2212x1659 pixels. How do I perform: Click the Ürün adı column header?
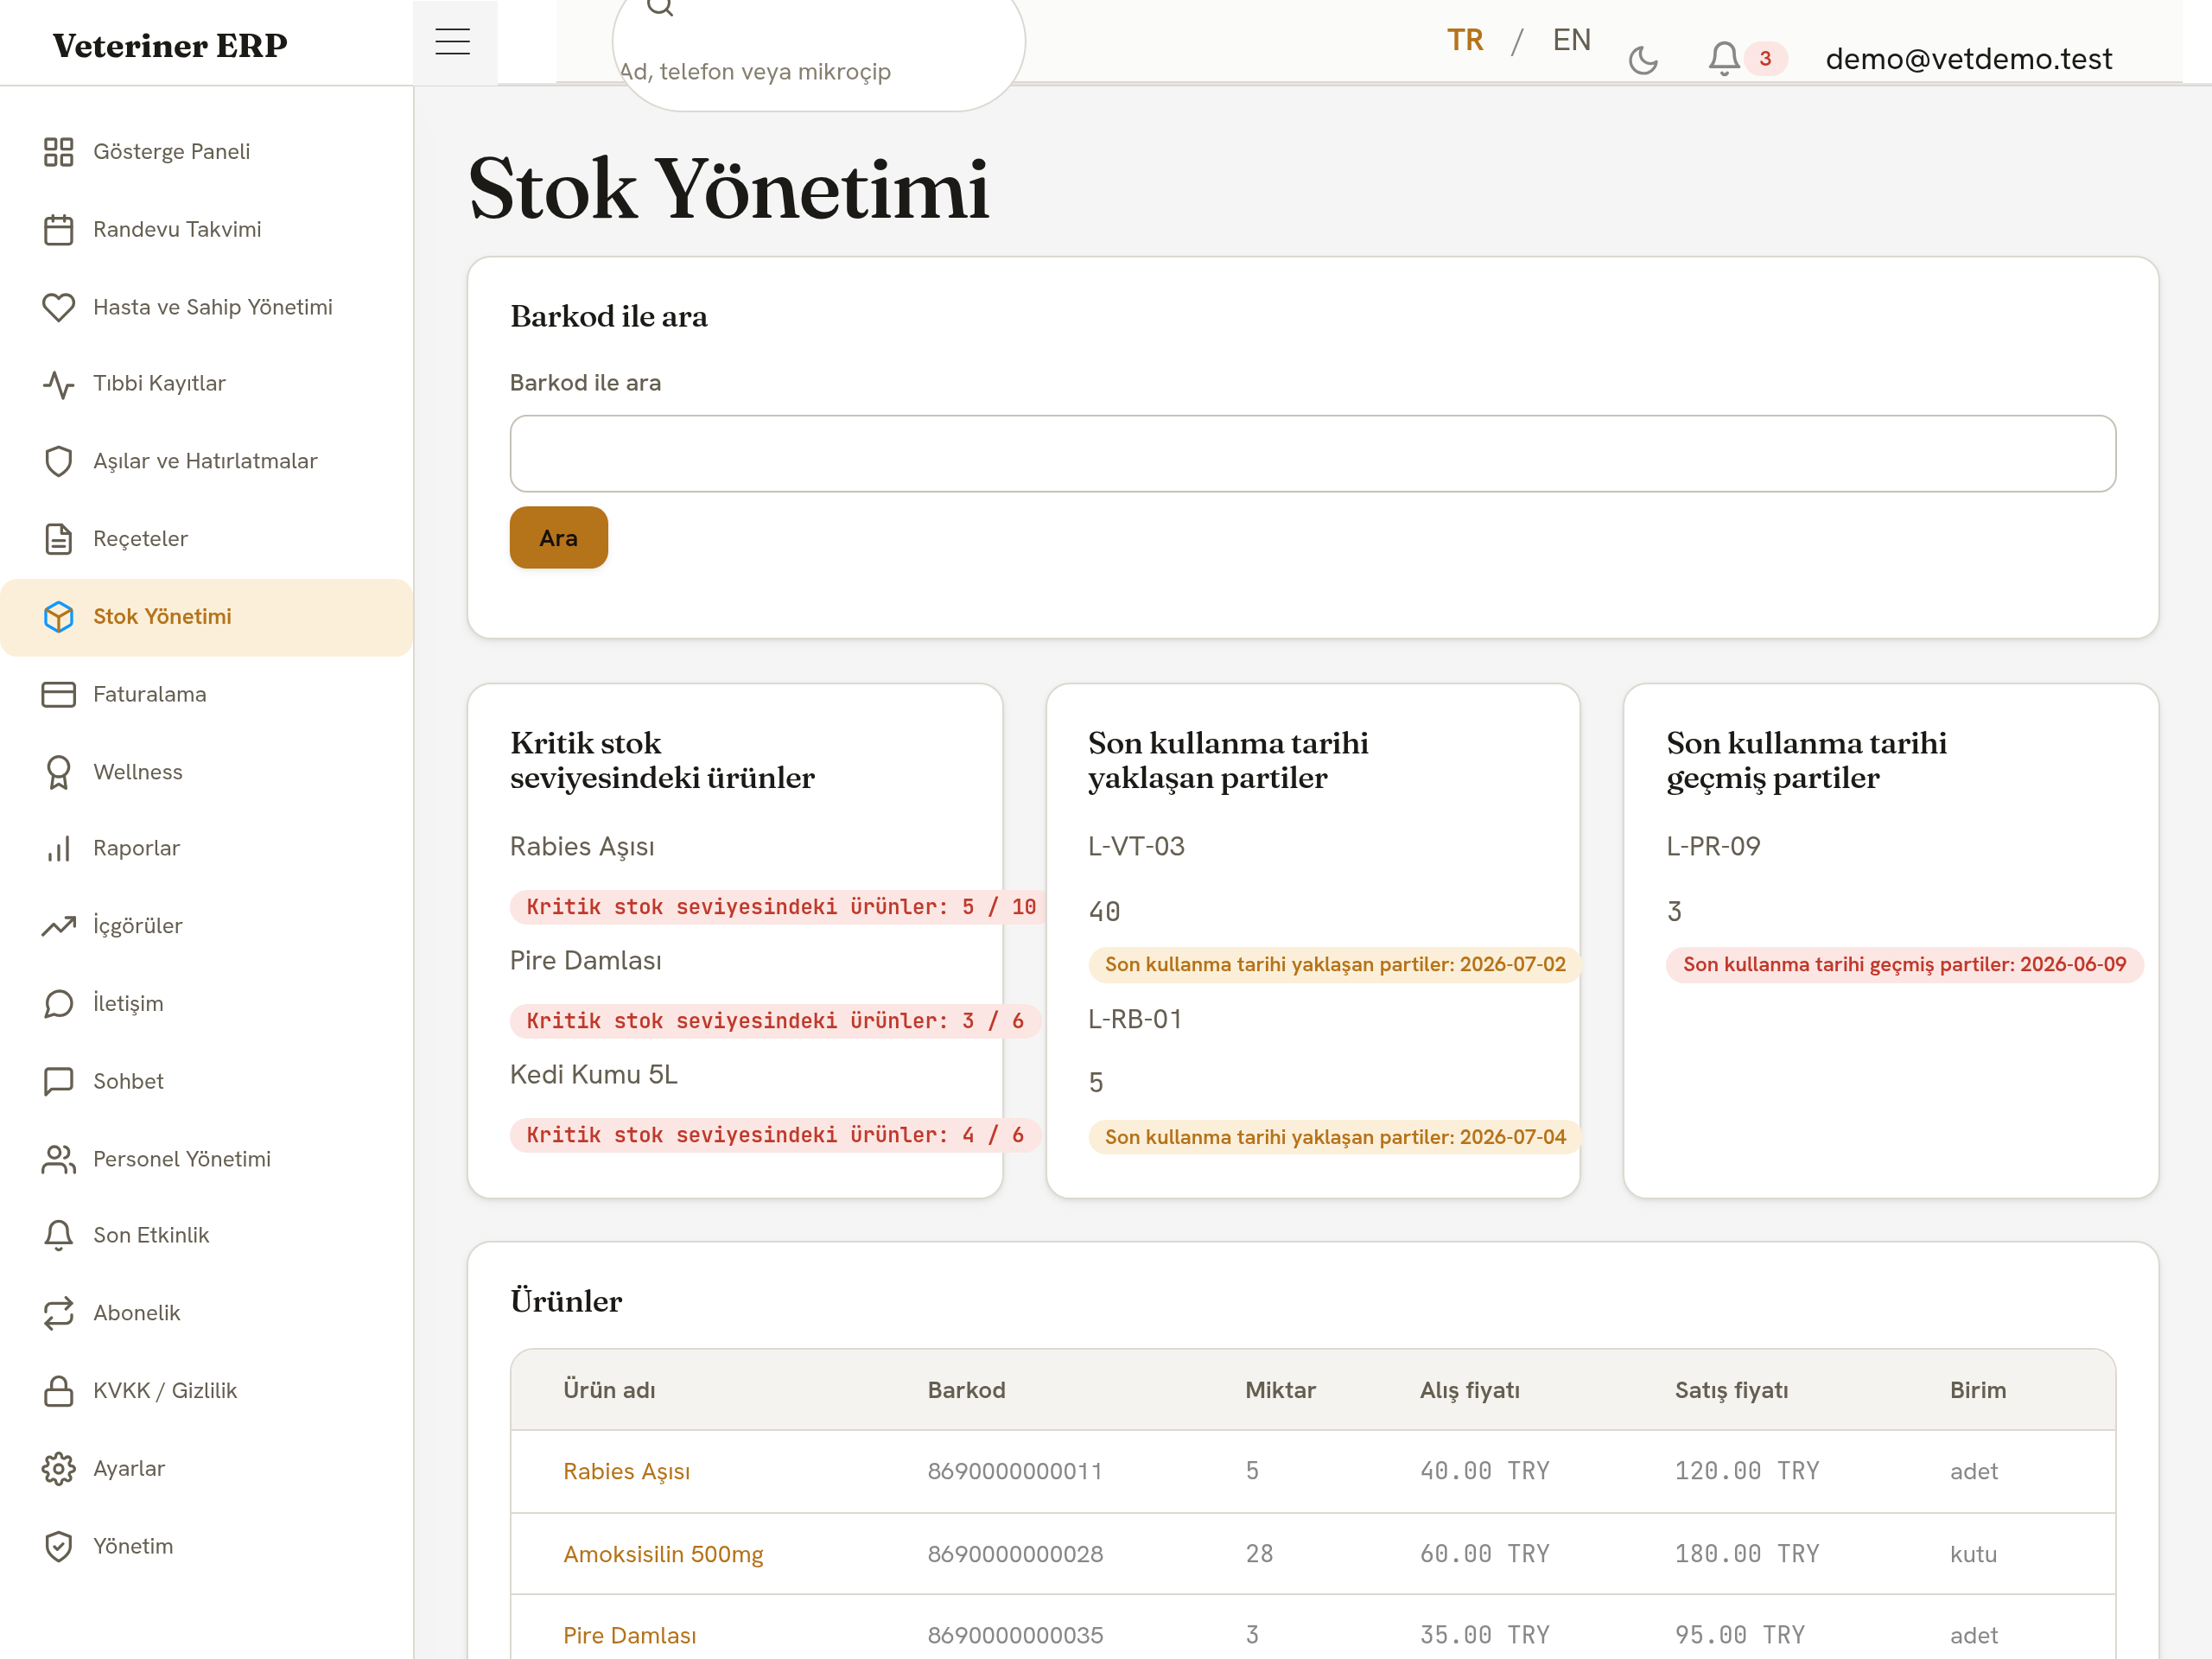(609, 1390)
